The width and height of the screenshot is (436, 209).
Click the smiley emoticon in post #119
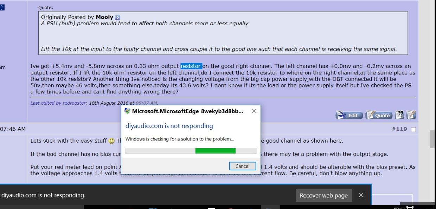click(111, 141)
